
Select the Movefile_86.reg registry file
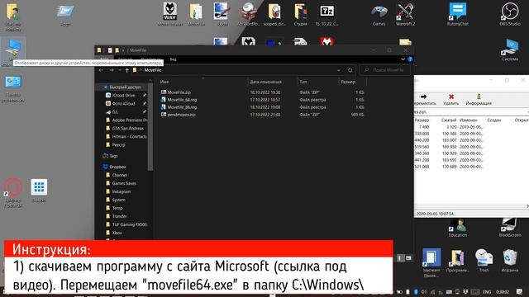pos(179,107)
